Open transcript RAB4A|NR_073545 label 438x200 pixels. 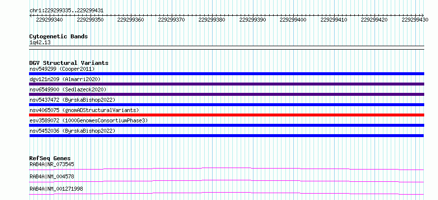tap(52, 164)
